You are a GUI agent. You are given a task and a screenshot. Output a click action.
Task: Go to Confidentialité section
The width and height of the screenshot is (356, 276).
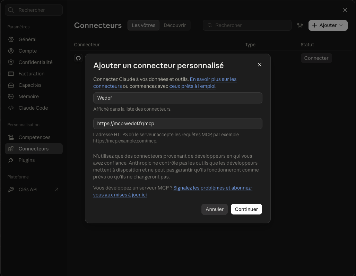(x=34, y=62)
